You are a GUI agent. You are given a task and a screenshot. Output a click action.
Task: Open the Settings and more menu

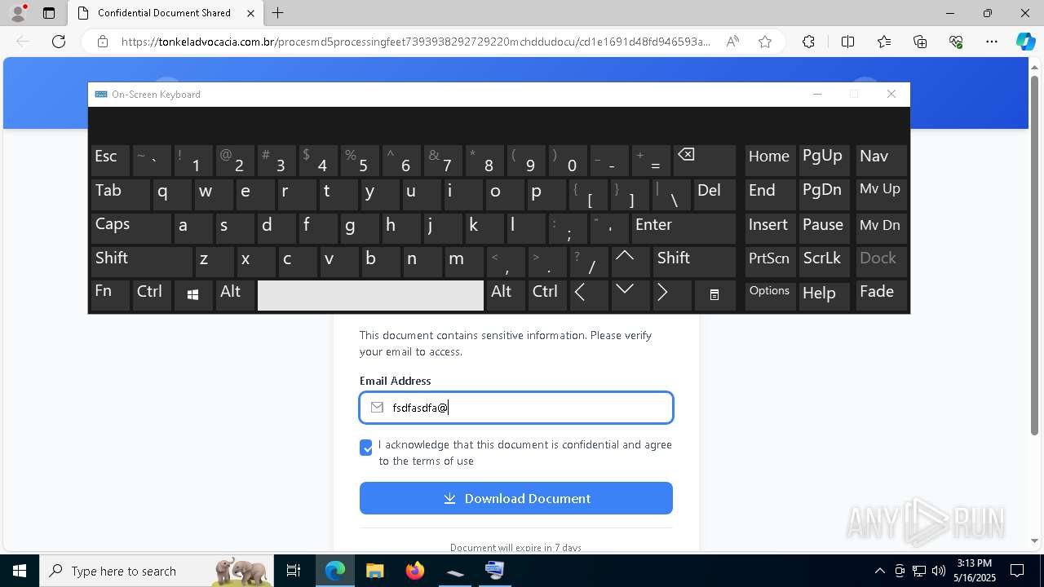992,42
